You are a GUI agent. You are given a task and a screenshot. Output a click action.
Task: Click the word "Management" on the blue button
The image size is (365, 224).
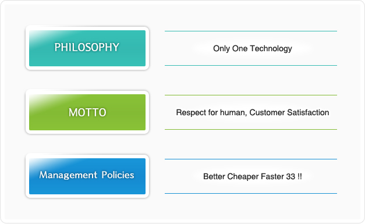tap(68, 175)
